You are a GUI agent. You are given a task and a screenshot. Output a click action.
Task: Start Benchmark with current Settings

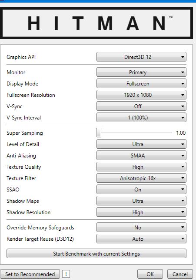[96, 253]
